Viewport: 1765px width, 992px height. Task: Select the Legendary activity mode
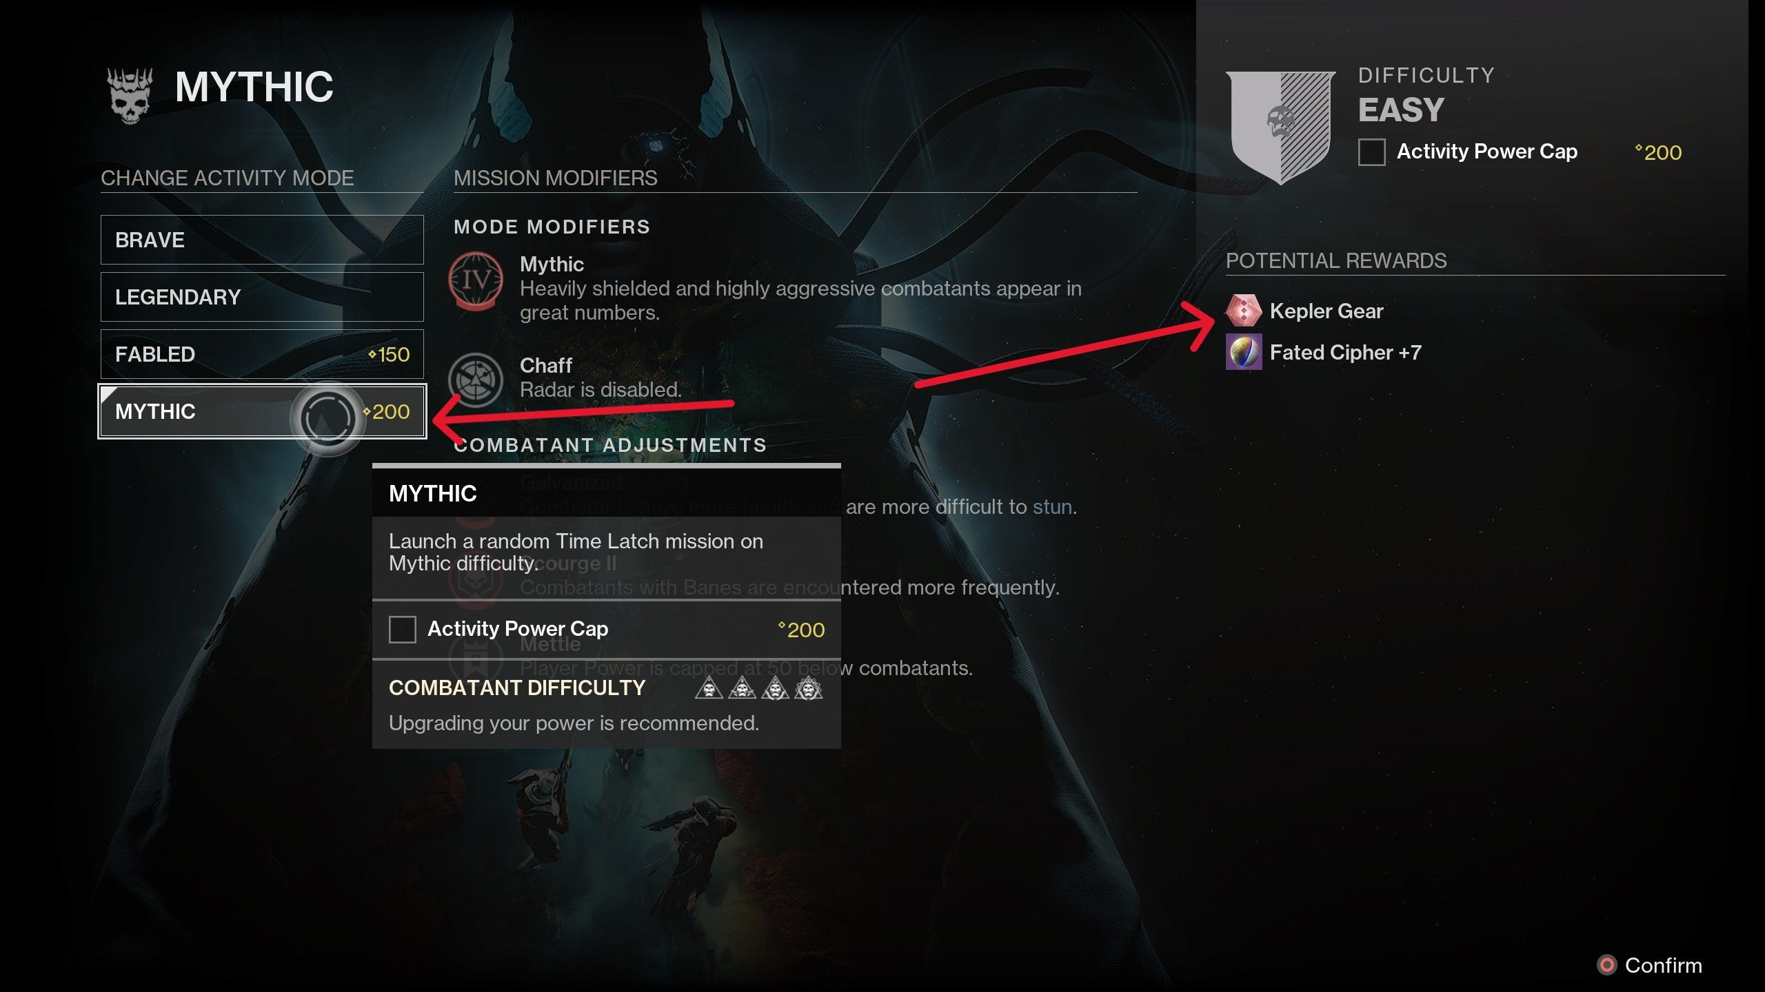(x=262, y=297)
